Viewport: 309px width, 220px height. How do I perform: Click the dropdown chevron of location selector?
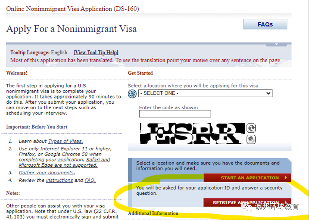(x=268, y=93)
